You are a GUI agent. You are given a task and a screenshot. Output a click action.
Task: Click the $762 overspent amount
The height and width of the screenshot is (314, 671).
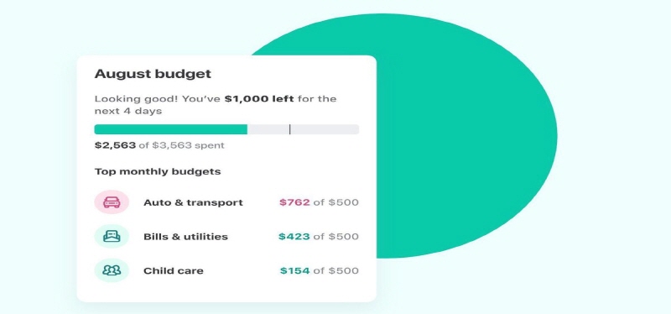coord(294,202)
